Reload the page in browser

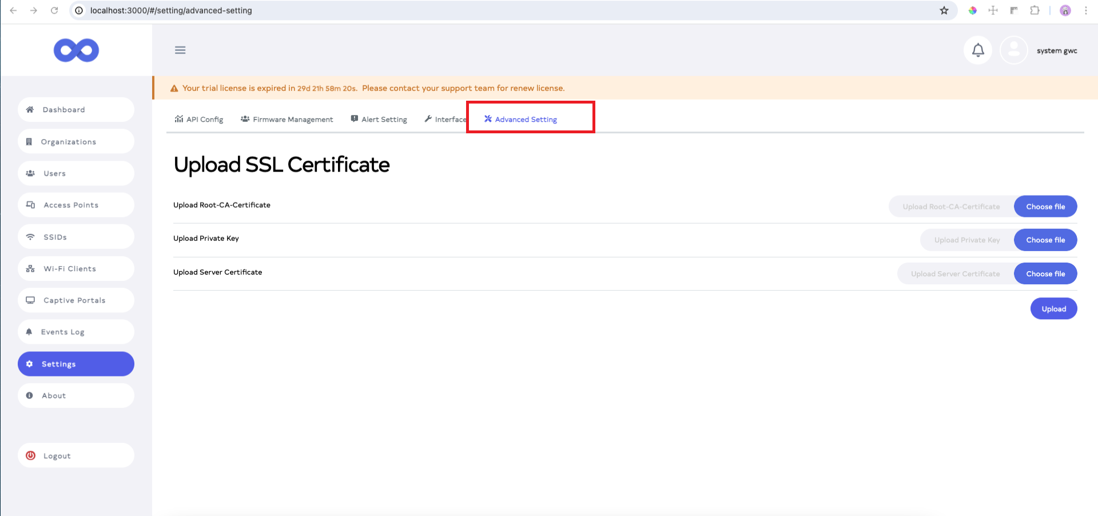tap(54, 10)
